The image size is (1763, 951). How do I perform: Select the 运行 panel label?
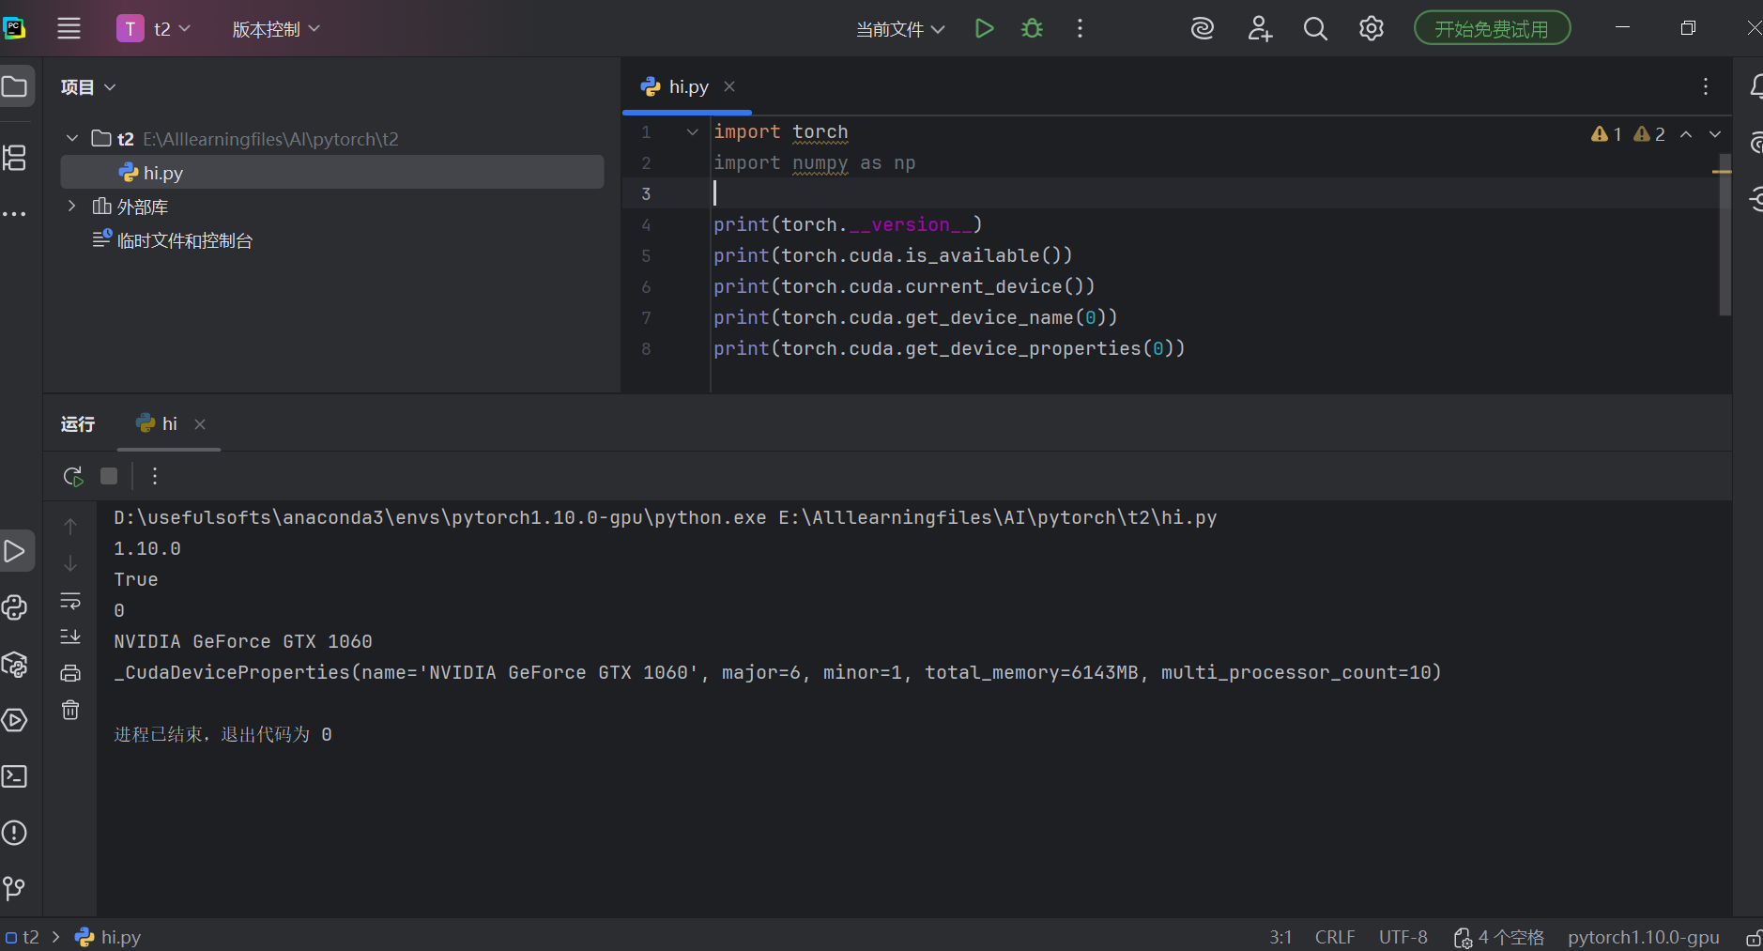point(78,423)
